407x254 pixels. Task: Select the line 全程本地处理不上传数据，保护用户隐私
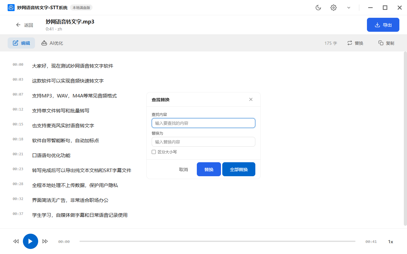coord(75,185)
